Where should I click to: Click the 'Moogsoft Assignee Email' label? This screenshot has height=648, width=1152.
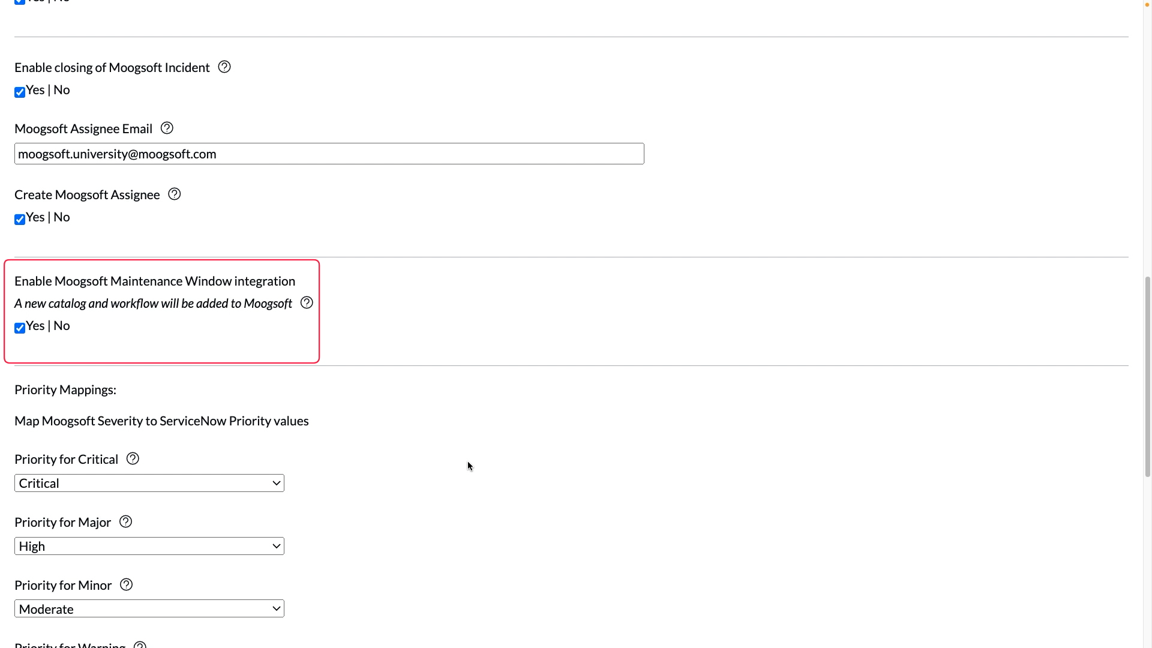pos(83,129)
